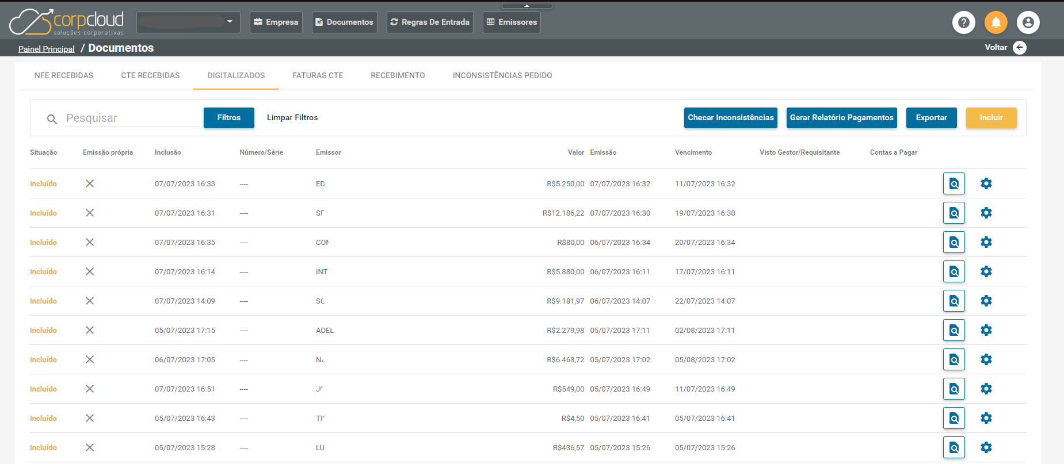Image resolution: width=1064 pixels, height=464 pixels.
Task: Click the Emissor column header
Action: coord(329,152)
